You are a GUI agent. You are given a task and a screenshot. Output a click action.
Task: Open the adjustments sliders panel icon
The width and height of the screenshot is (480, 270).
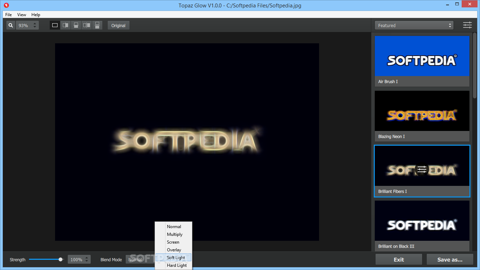pos(467,25)
